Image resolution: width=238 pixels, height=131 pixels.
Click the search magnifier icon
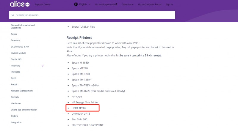click(x=12, y=15)
